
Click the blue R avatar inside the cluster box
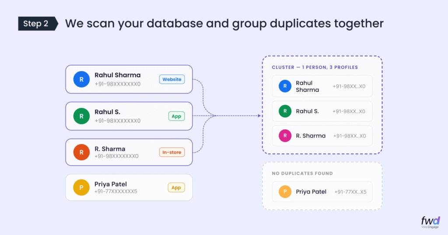(285, 86)
